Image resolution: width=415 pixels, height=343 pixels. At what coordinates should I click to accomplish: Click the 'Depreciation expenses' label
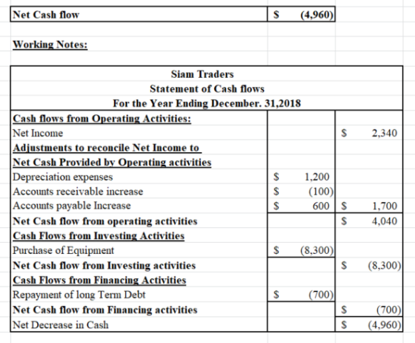point(63,177)
